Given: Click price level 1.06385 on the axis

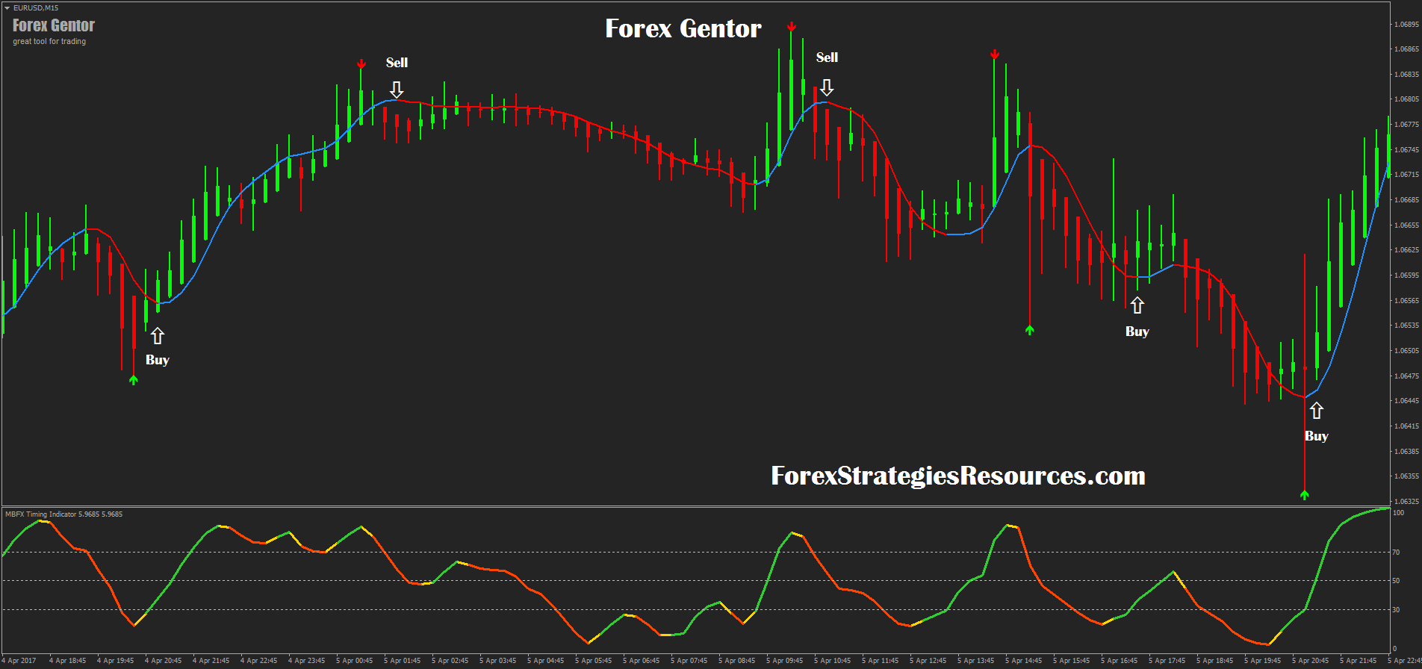Looking at the screenshot, I should coord(1406,452).
